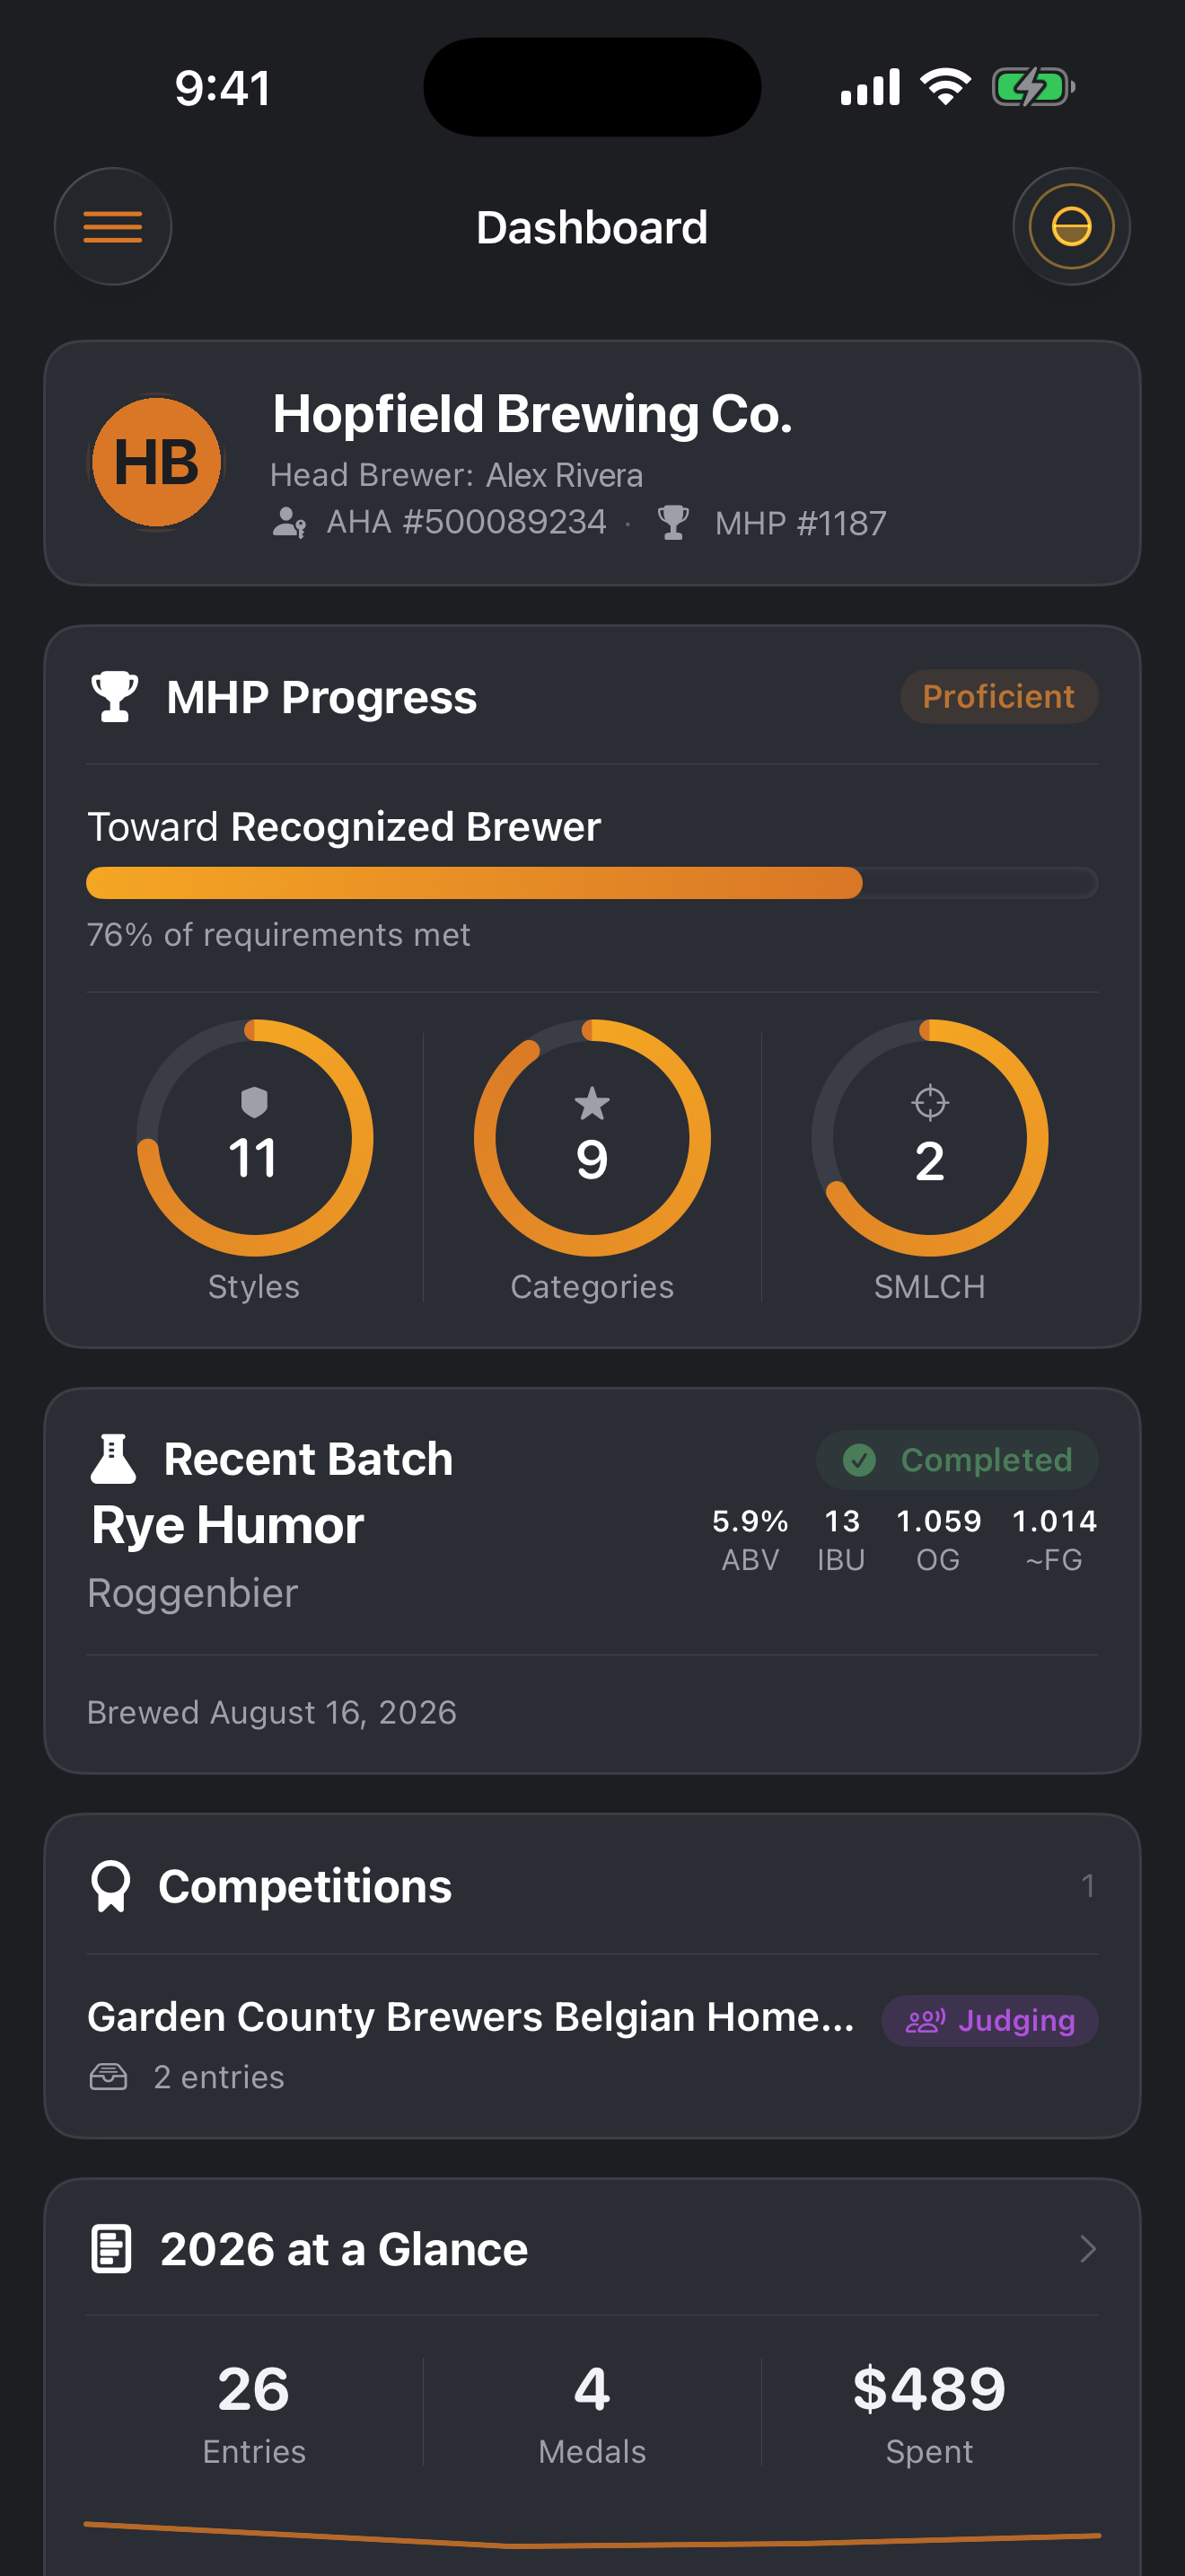The image size is (1185, 2576).
Task: Tap the shield icon in Styles ring
Action: pyautogui.click(x=255, y=1102)
